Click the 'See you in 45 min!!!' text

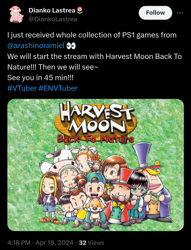click(40, 78)
